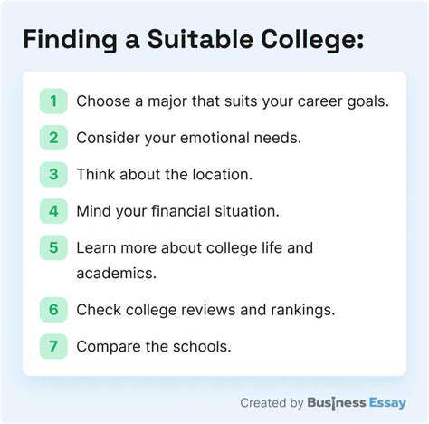Screen dimensions: 429x424
Task: Click the word 'academics.' on second line
Action: click(117, 274)
